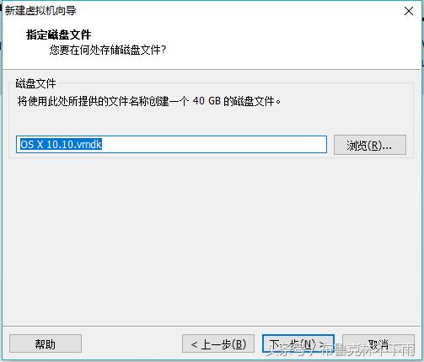Click the disk file name input field

point(171,145)
